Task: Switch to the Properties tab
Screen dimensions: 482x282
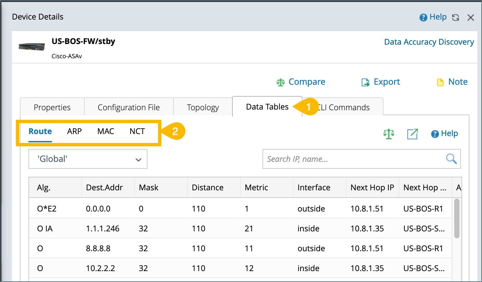Action: pyautogui.click(x=52, y=107)
